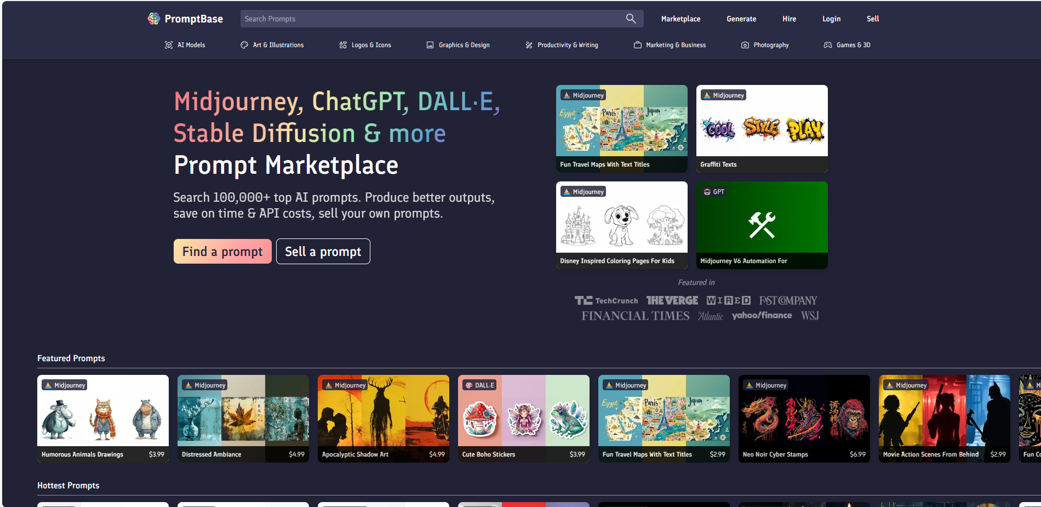Click the WSJ logo
The width and height of the screenshot is (1041, 507).
[810, 316]
